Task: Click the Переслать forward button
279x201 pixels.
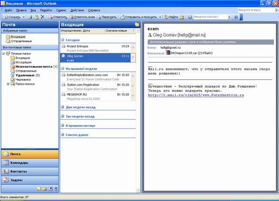Action: click(x=107, y=17)
